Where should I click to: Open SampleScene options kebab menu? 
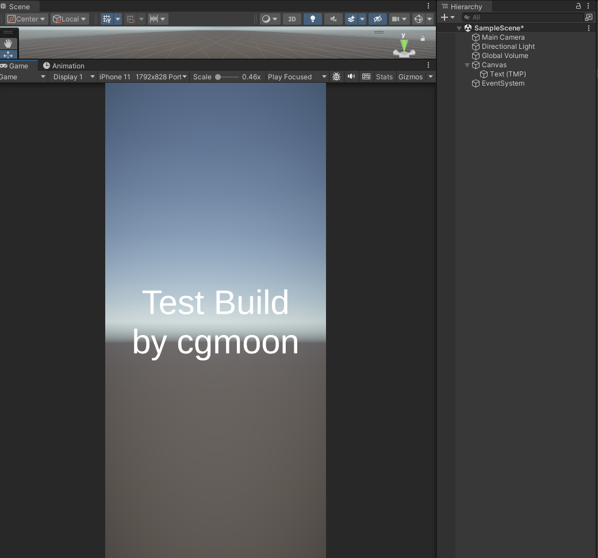click(x=589, y=28)
